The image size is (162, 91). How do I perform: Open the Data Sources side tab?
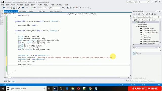[x=2, y=14]
